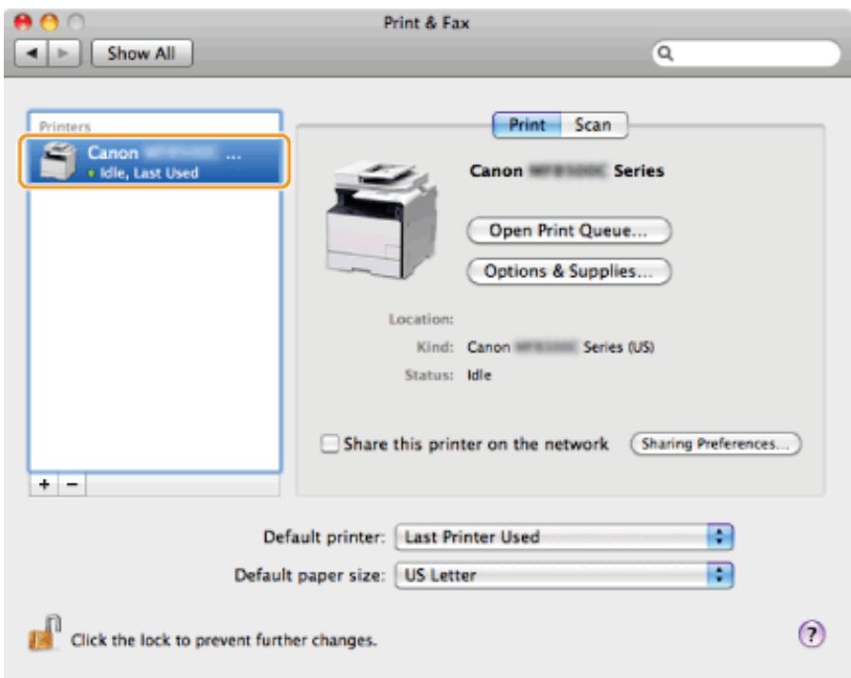Open help with the question mark button
This screenshot has height=678, width=851.
pyautogui.click(x=811, y=634)
